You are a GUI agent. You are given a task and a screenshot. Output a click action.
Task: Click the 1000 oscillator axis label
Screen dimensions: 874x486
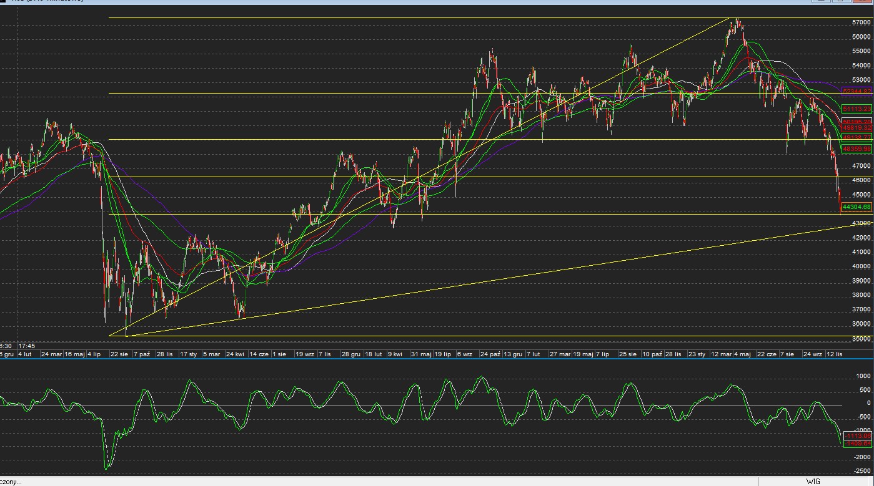pyautogui.click(x=863, y=376)
